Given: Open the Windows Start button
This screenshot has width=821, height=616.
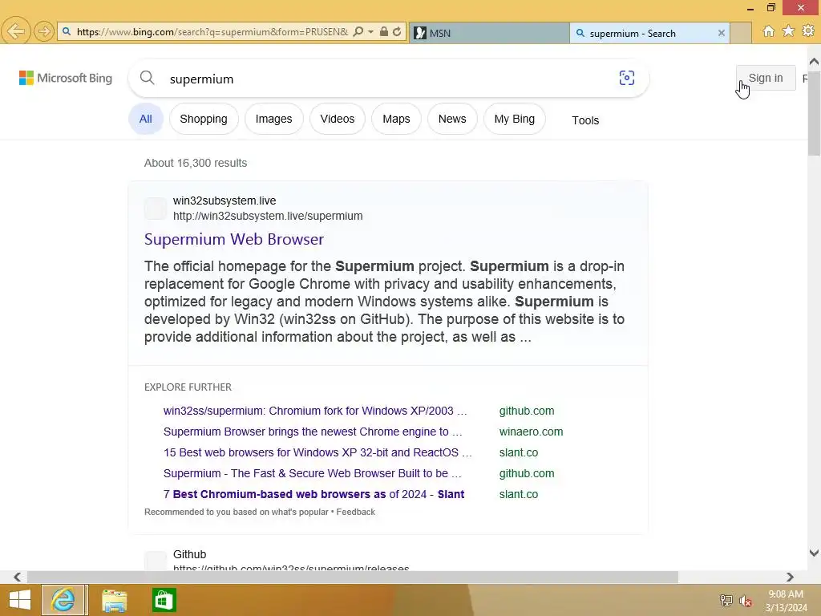Looking at the screenshot, I should coord(20,600).
